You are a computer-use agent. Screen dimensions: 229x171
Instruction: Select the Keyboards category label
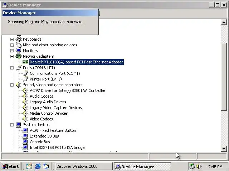coord(32,39)
